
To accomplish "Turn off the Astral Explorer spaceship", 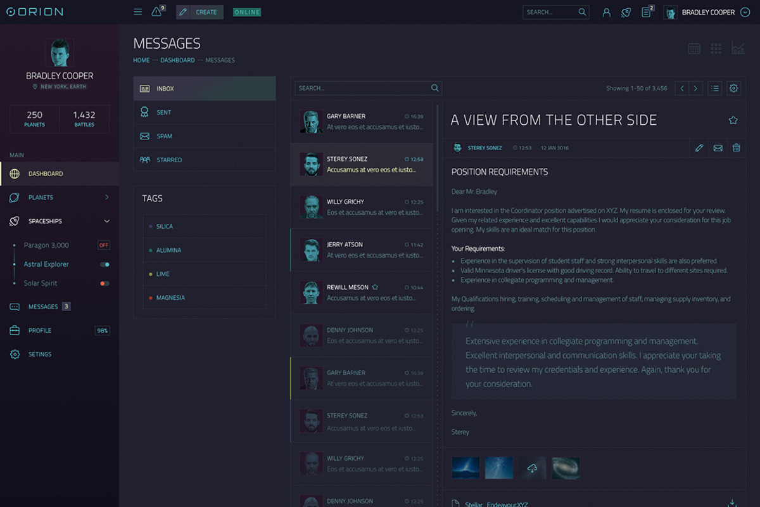I will (104, 264).
